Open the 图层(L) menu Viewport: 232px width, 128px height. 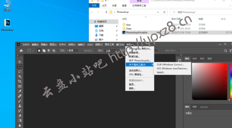53,44
